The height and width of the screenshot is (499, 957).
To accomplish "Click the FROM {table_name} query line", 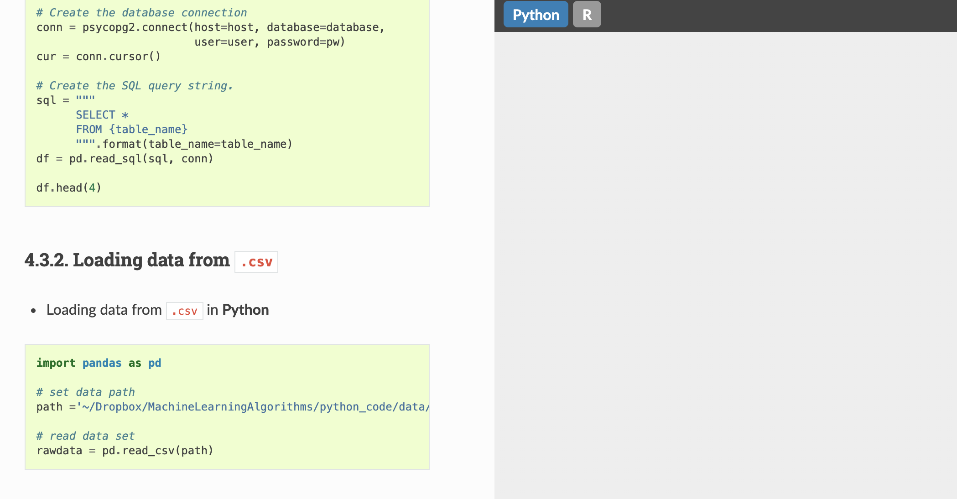I will tap(132, 130).
